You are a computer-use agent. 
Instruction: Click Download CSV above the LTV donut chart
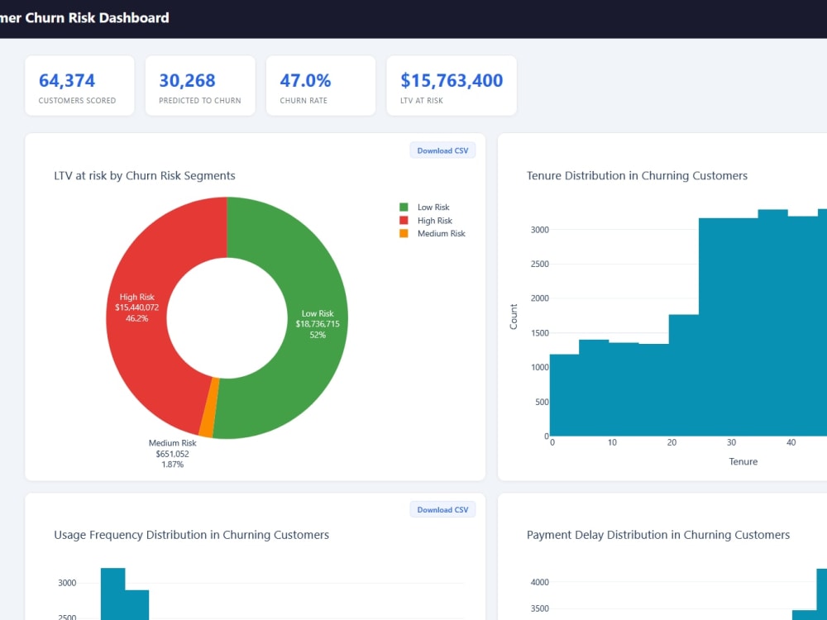coord(442,150)
